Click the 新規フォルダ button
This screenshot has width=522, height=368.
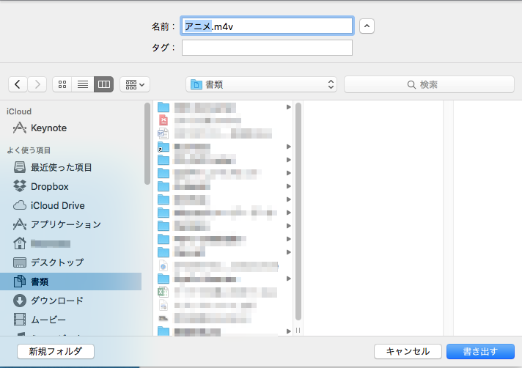(56, 351)
